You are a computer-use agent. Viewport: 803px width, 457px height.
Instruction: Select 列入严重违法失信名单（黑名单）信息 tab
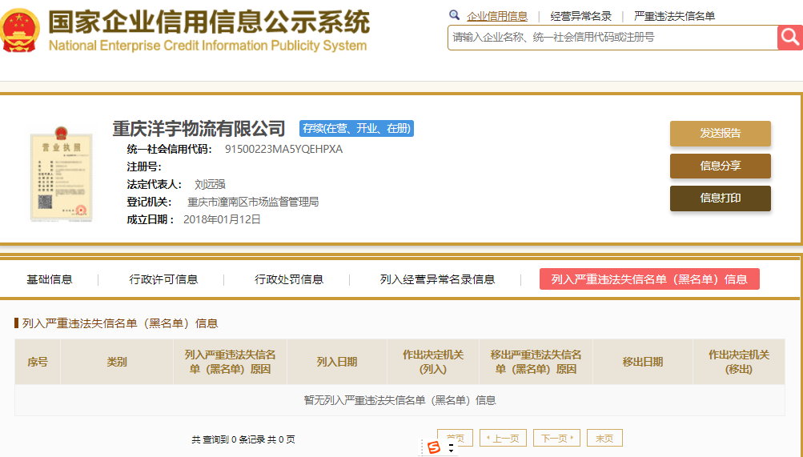tap(649, 279)
